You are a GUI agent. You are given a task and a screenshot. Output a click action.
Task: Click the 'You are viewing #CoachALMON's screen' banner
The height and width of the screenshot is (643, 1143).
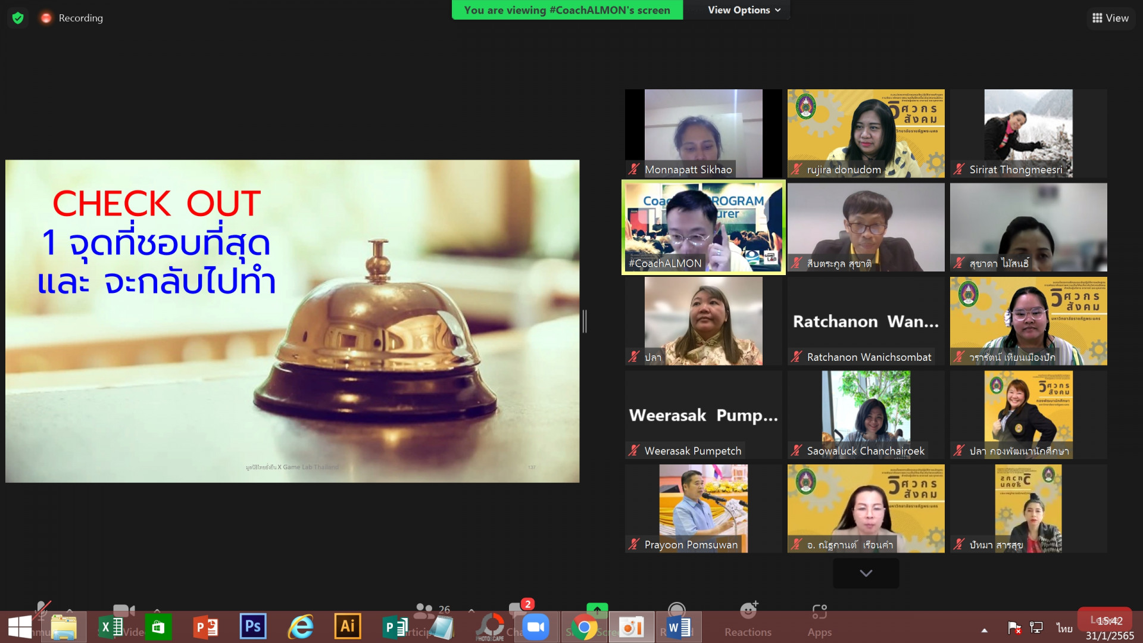tap(567, 10)
